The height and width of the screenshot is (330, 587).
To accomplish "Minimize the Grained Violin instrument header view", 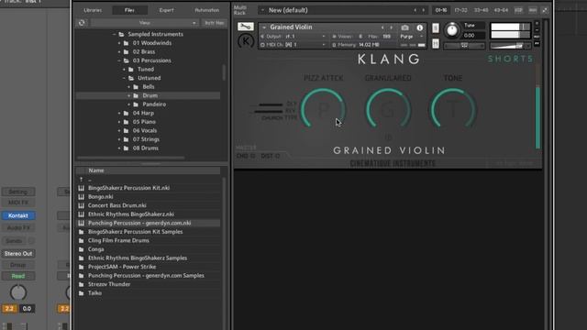I will pyautogui.click(x=537, y=30).
